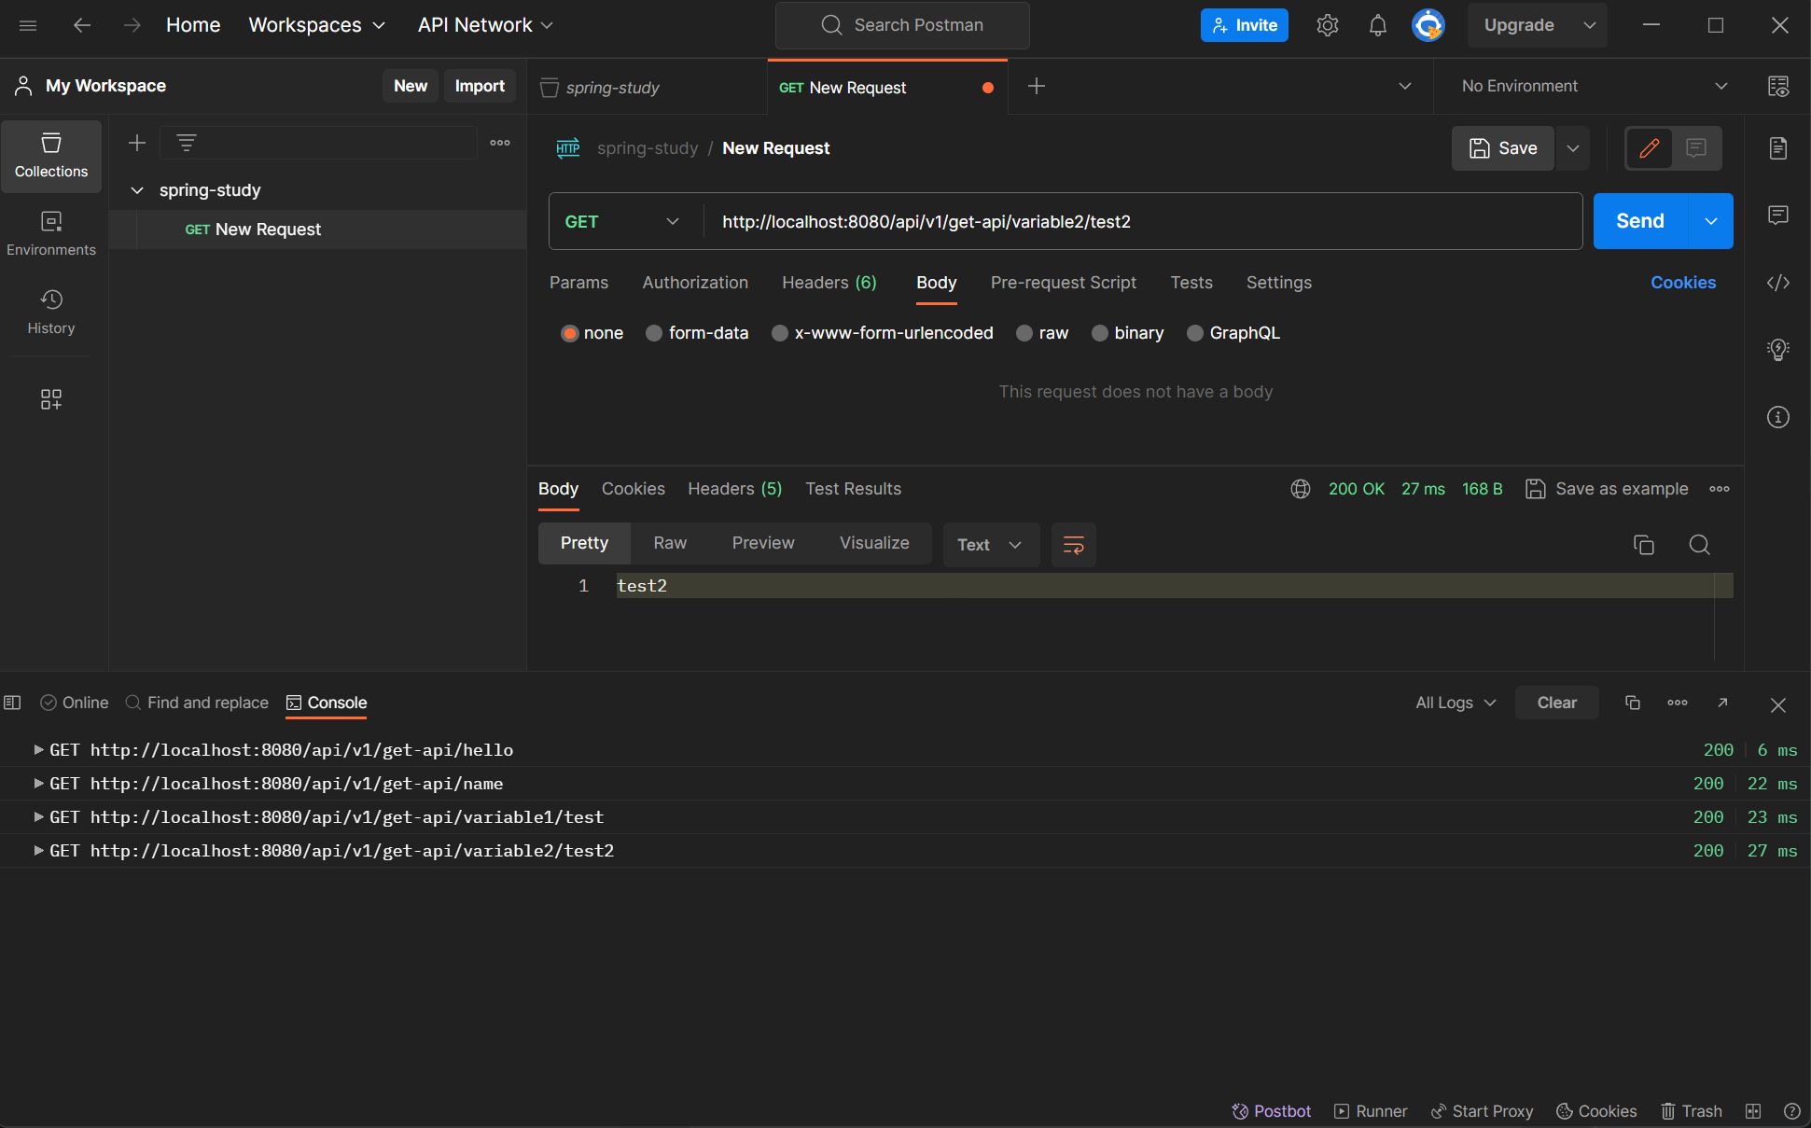This screenshot has width=1811, height=1128.
Task: Click the wrap lines icon in response
Action: point(1073,545)
